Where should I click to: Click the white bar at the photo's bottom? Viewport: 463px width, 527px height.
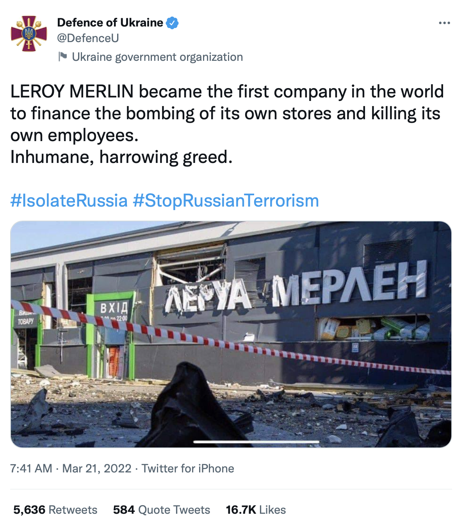coord(256,442)
